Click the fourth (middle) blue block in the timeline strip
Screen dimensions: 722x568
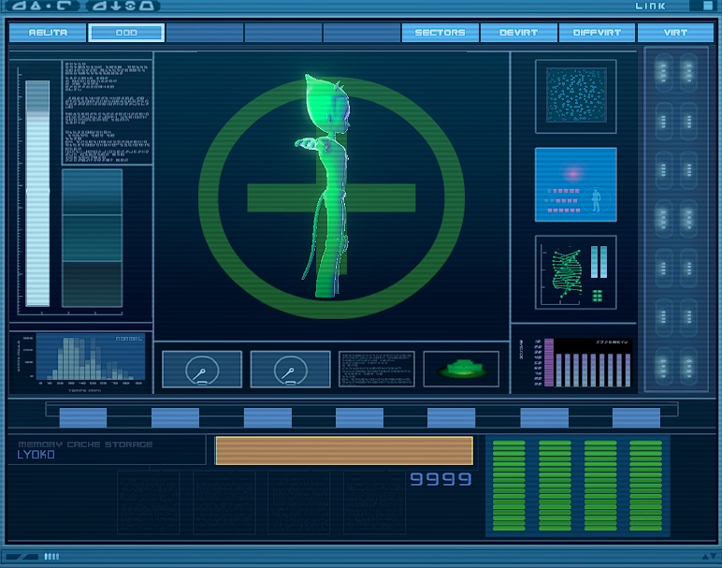click(x=359, y=418)
